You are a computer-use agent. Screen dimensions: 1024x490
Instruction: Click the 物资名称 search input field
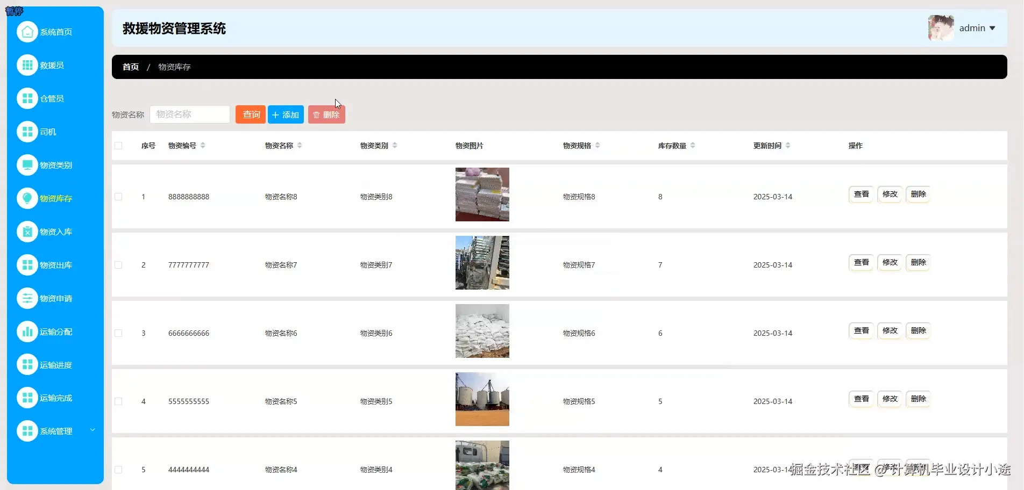[190, 114]
